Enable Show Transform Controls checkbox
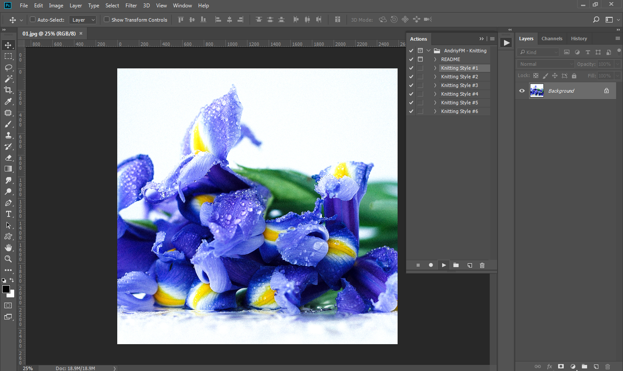Image resolution: width=623 pixels, height=371 pixels. pos(106,19)
